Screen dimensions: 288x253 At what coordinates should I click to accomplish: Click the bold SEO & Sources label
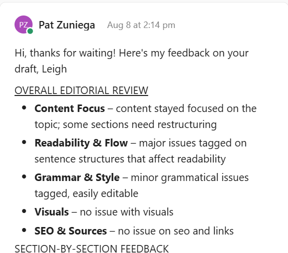point(71,231)
